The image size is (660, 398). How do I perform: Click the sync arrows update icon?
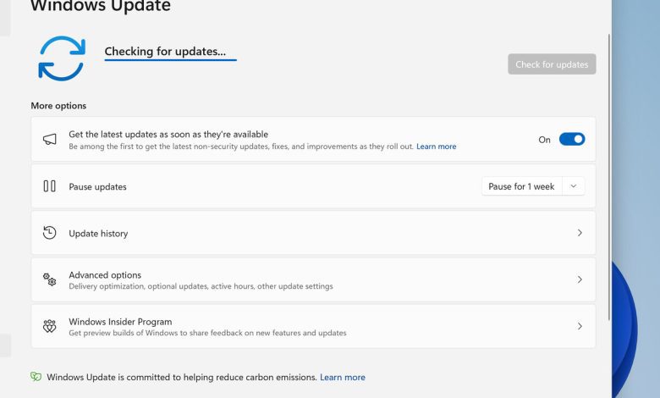point(62,58)
